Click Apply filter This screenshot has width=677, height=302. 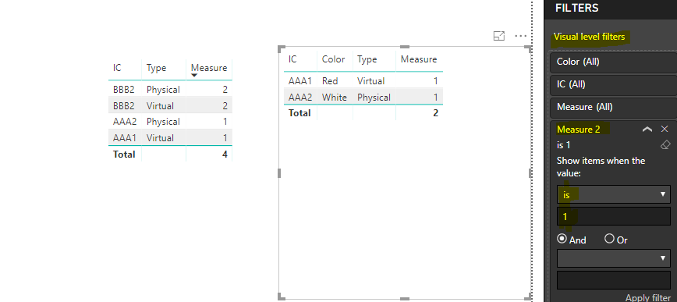648,297
